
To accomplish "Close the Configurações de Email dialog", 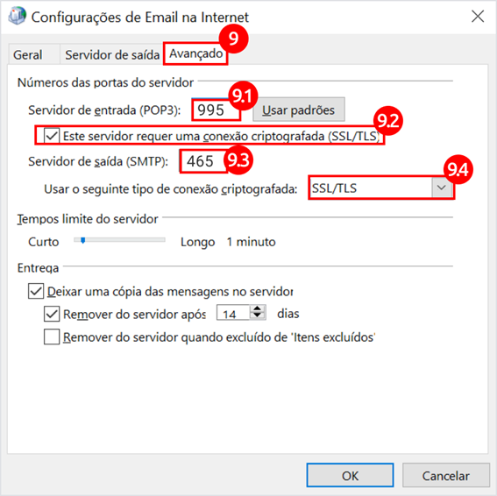I will [x=478, y=16].
